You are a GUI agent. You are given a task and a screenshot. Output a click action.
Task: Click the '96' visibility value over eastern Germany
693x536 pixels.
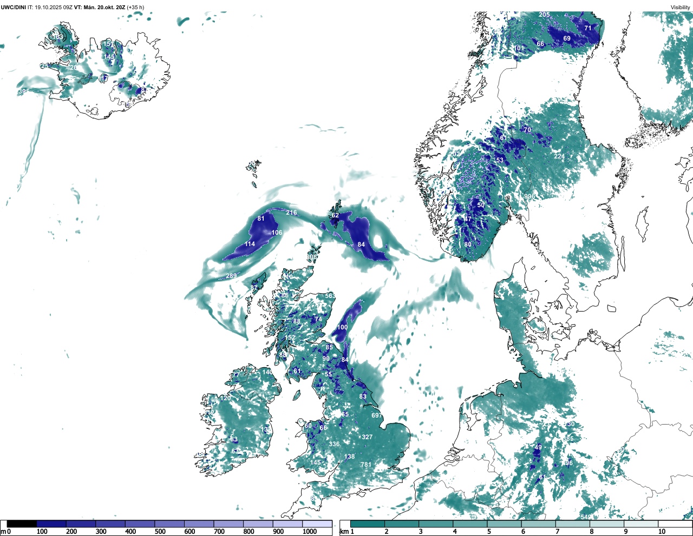(569, 463)
